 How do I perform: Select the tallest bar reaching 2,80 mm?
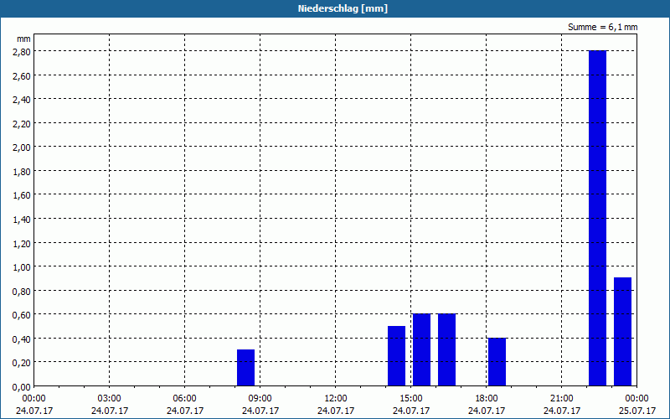point(597,218)
